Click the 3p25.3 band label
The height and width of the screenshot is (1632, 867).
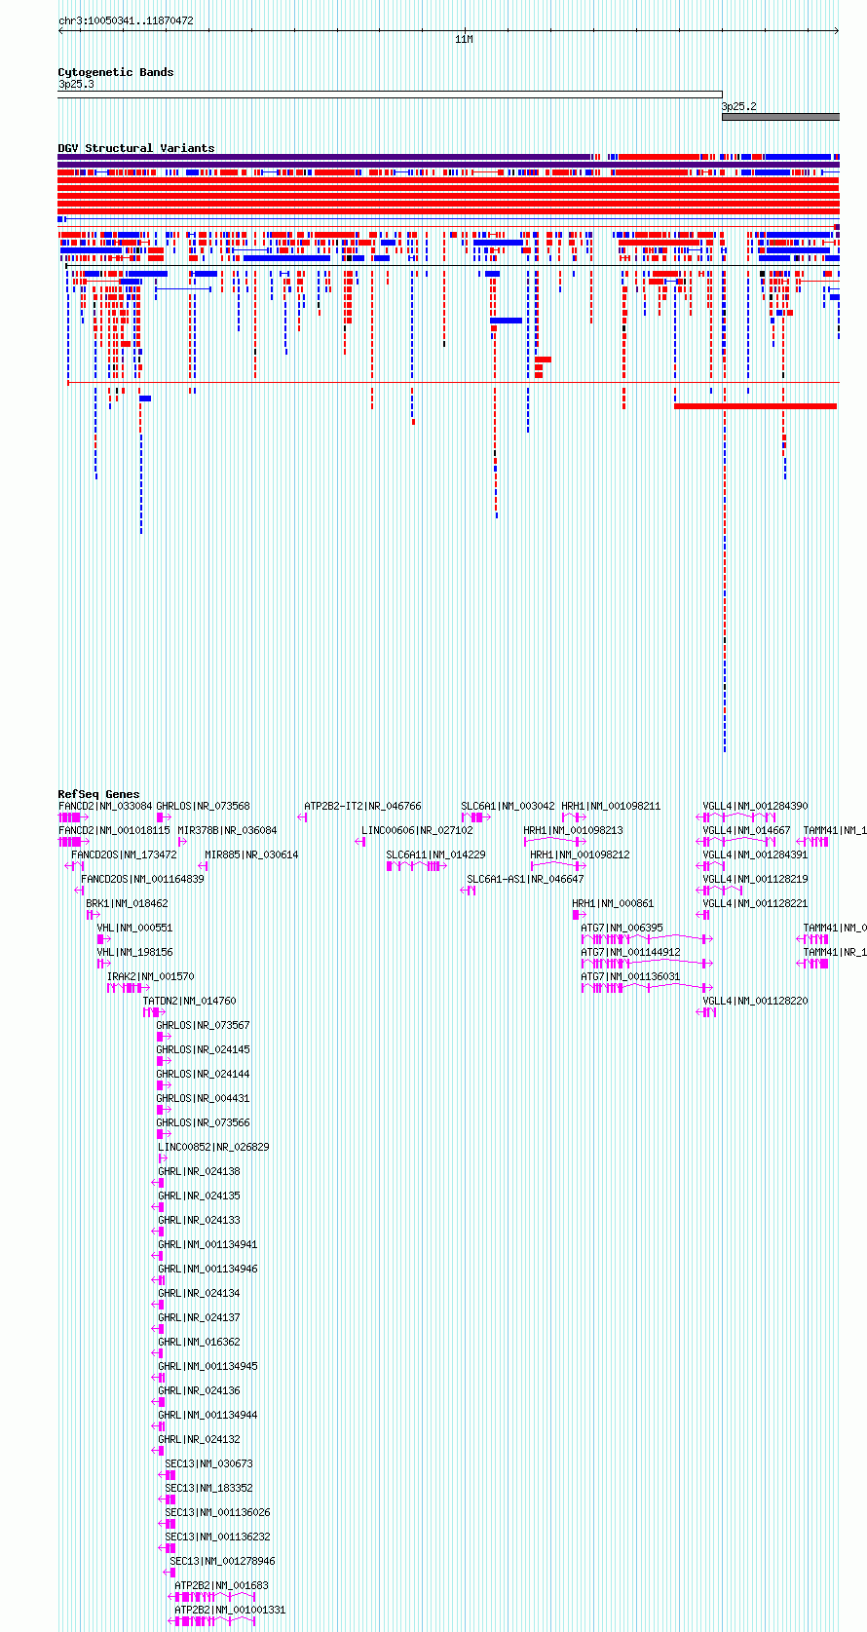click(x=76, y=85)
